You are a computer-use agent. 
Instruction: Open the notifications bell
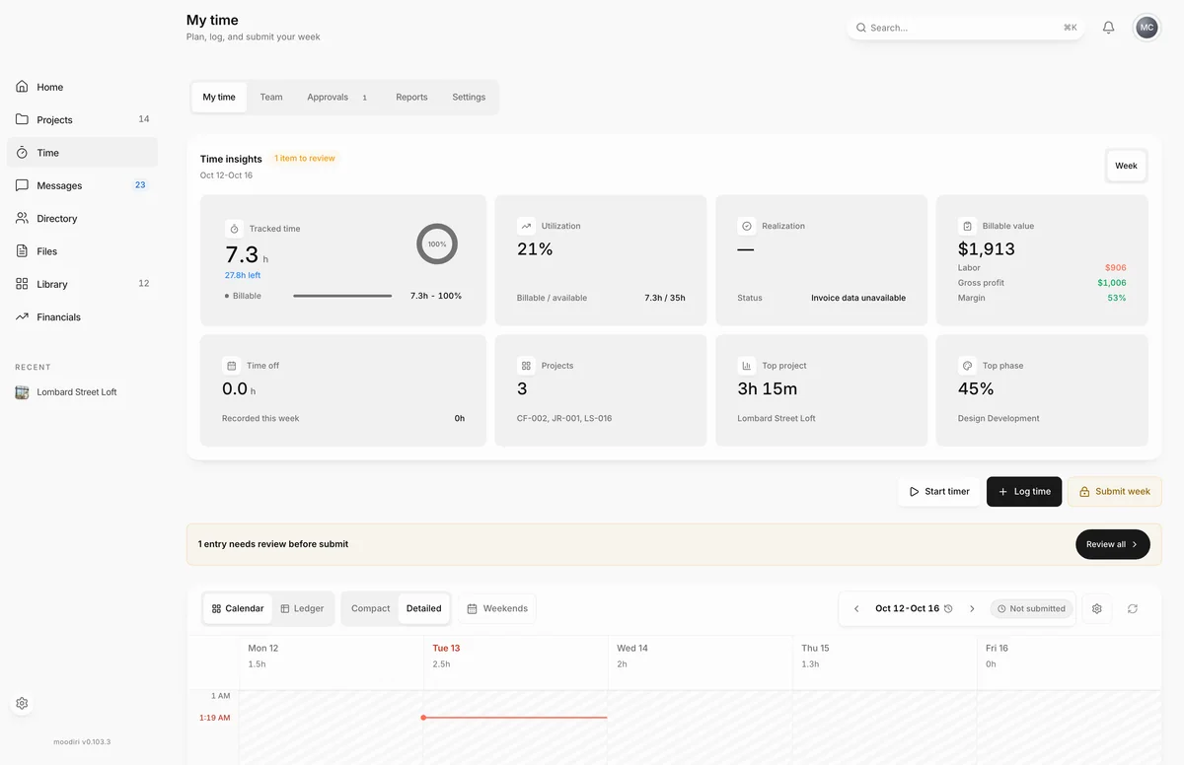pos(1108,28)
